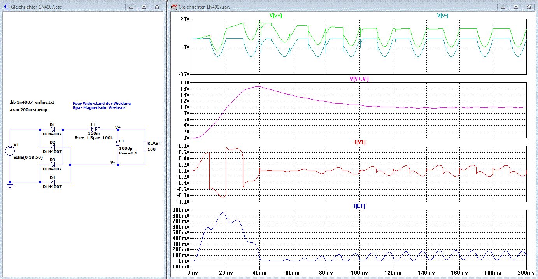Viewport: 538px width, 279px height.
Task: Click the L1 inductor symbol
Action: 94,129
